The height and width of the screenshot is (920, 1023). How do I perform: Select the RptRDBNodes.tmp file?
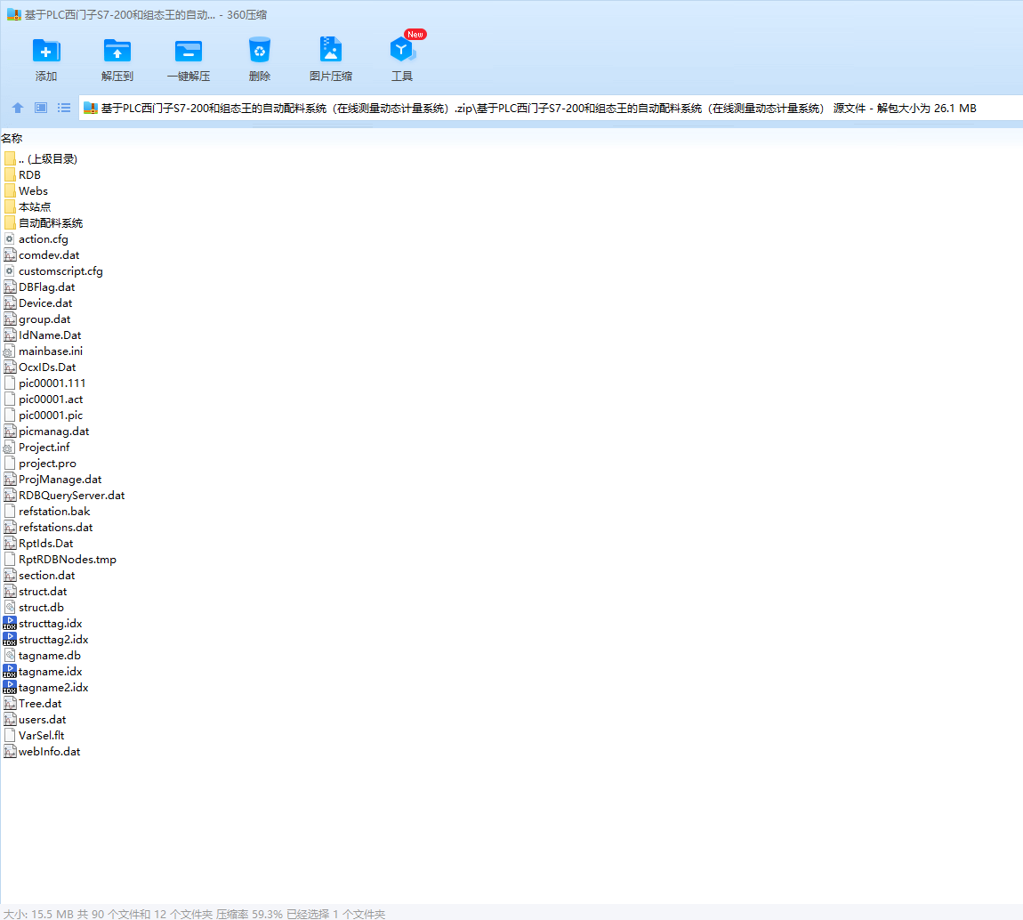click(x=60, y=559)
